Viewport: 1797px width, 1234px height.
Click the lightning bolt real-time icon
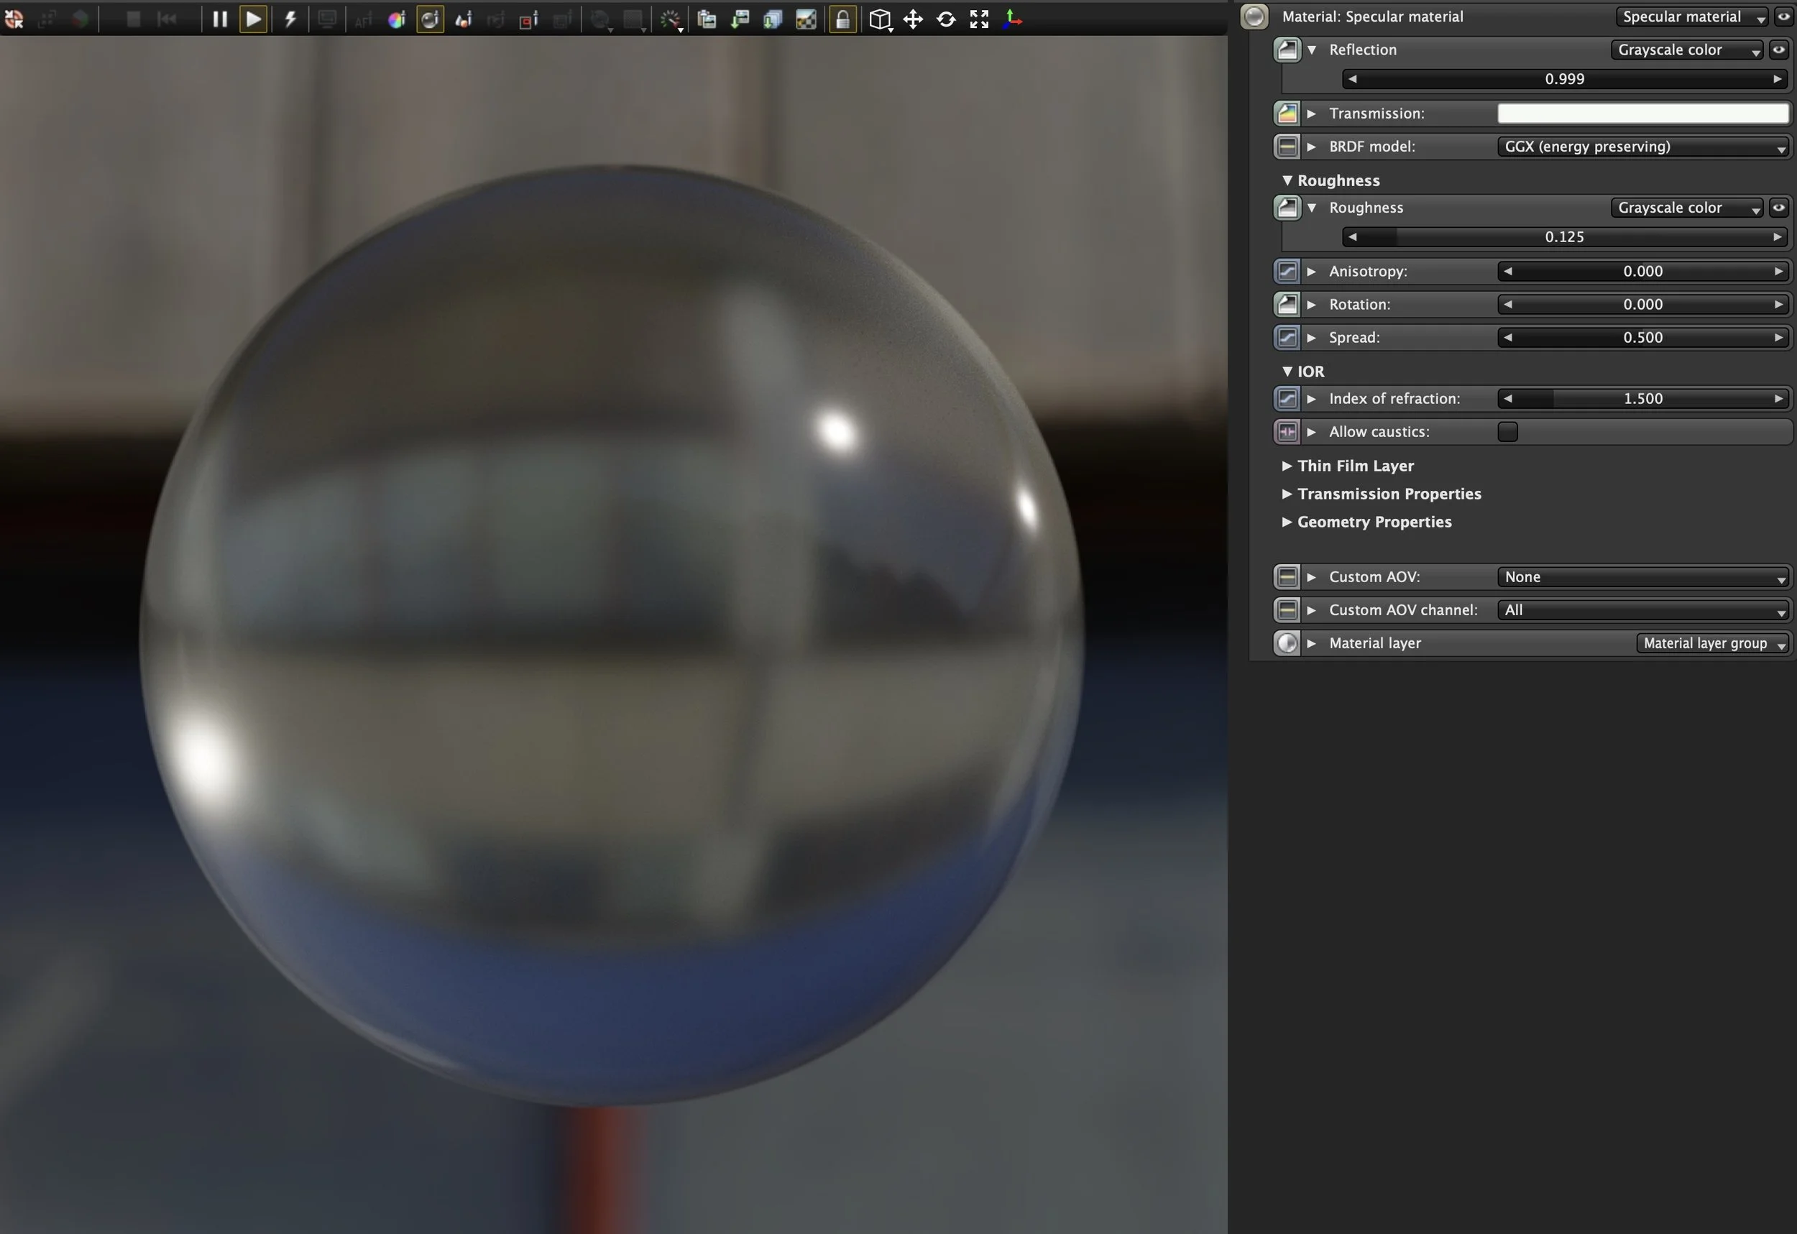290,19
